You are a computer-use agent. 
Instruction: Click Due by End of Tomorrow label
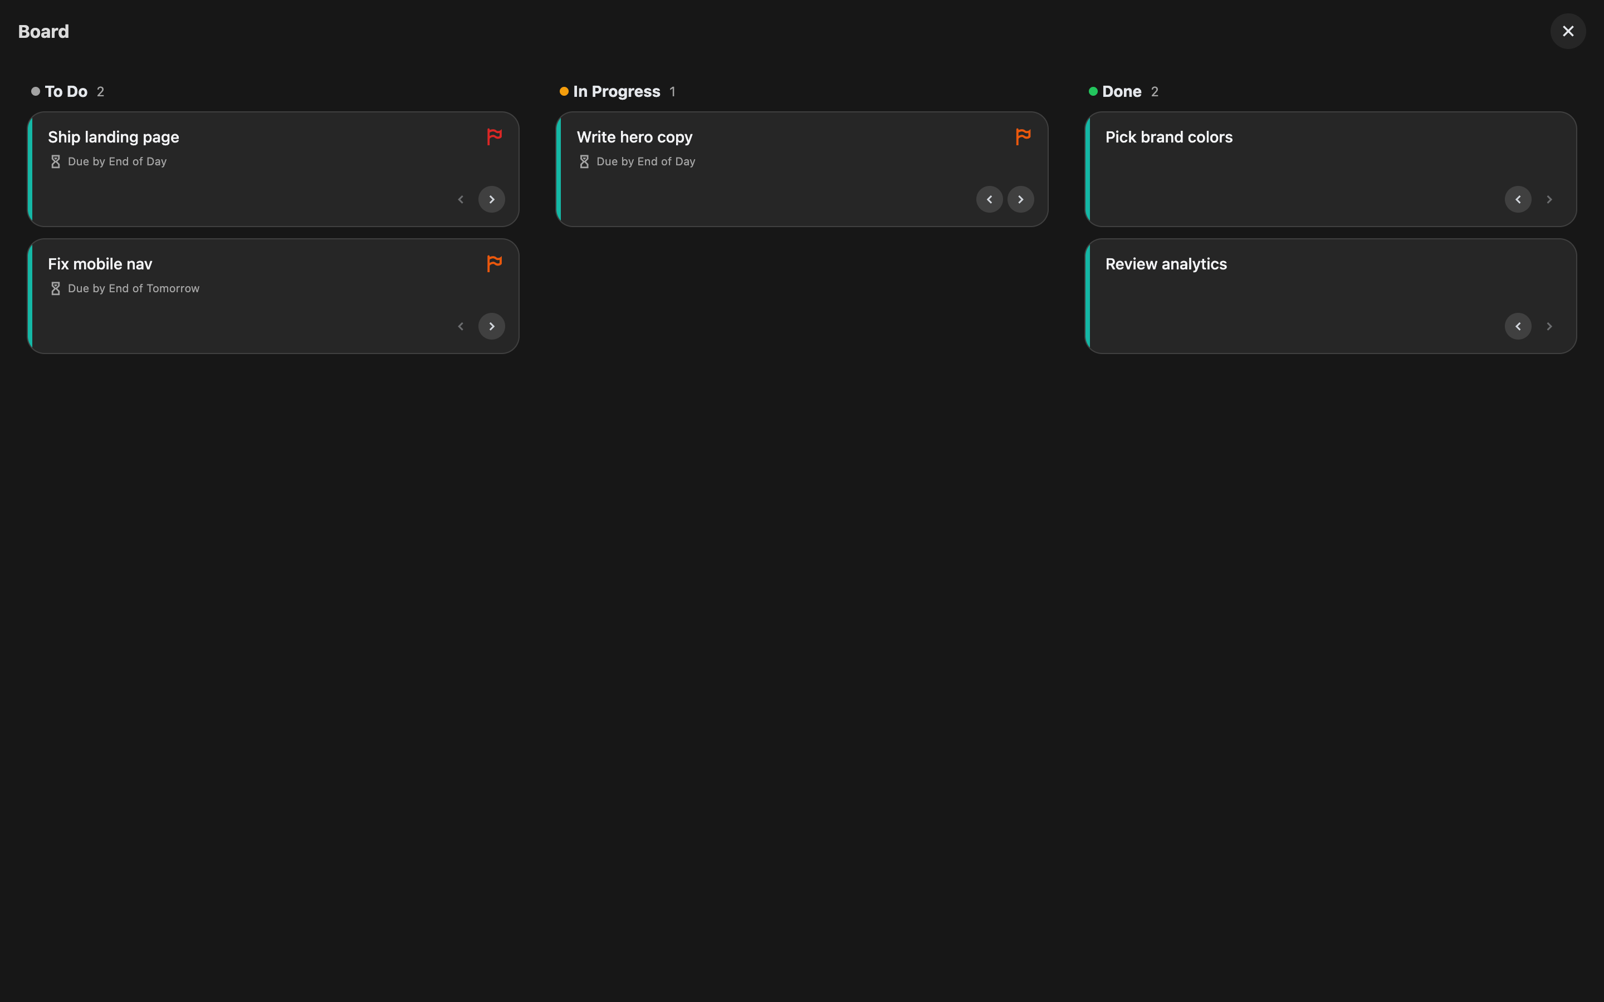[133, 288]
